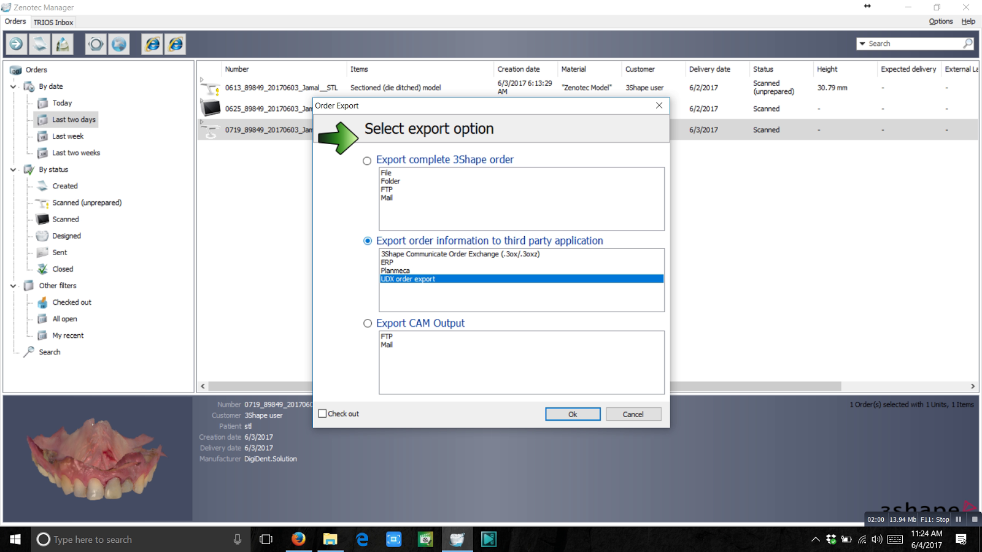Image resolution: width=982 pixels, height=552 pixels.
Task: Click the Ok button in Order Export
Action: click(572, 413)
